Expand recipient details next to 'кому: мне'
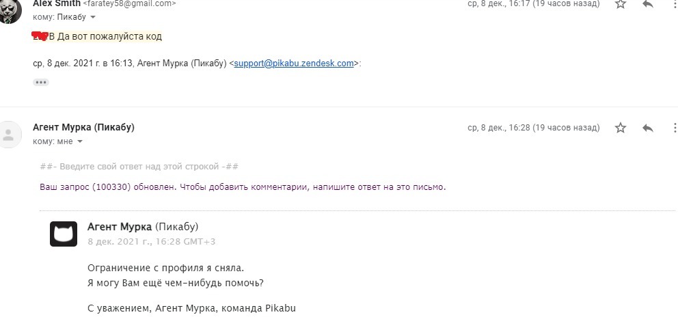This screenshot has height=332, width=678. pos(79,141)
